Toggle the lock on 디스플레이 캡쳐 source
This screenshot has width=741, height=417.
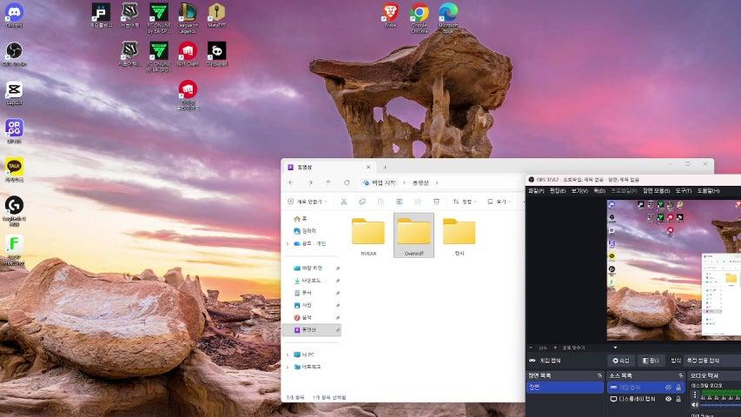[678, 399]
